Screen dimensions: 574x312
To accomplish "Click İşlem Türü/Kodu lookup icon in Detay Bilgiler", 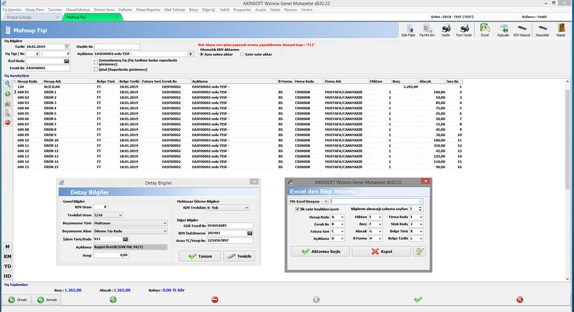I will (125, 239).
